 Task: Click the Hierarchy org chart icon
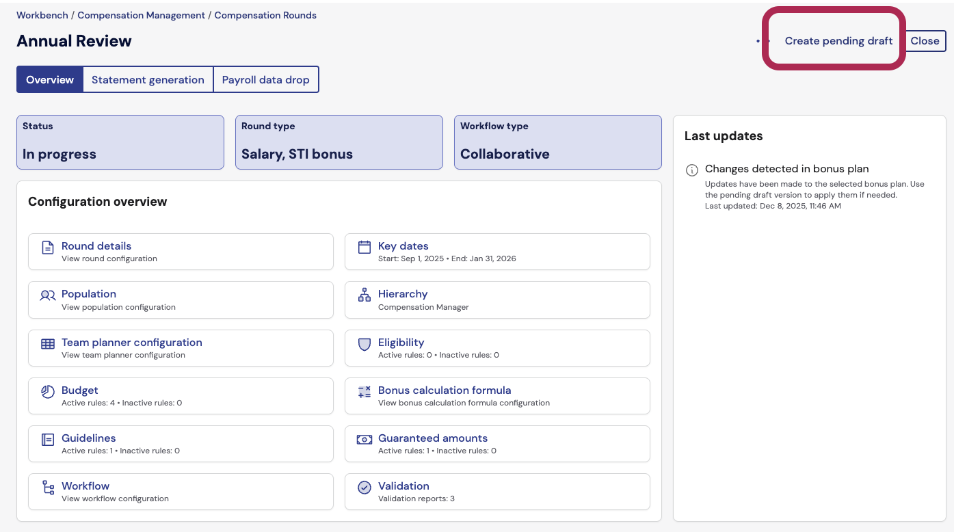365,295
